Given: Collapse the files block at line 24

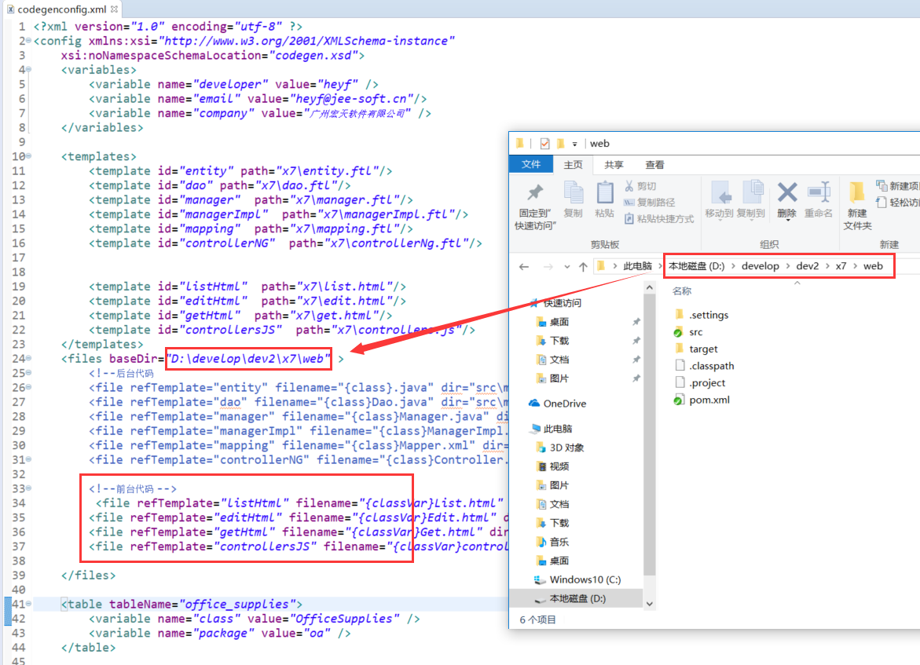Looking at the screenshot, I should (x=28, y=358).
